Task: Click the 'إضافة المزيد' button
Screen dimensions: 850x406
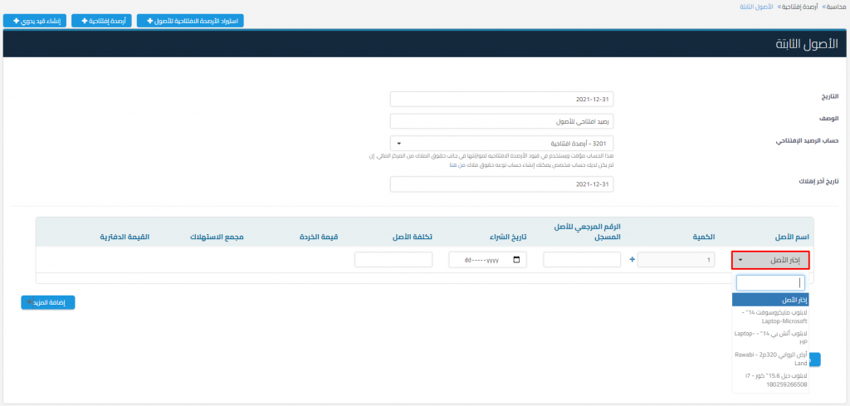Action: pos(48,302)
